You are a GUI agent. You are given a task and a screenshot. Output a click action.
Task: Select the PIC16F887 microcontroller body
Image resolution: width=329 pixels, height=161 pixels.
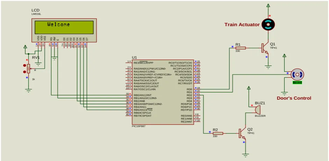pyautogui.click(x=163, y=92)
